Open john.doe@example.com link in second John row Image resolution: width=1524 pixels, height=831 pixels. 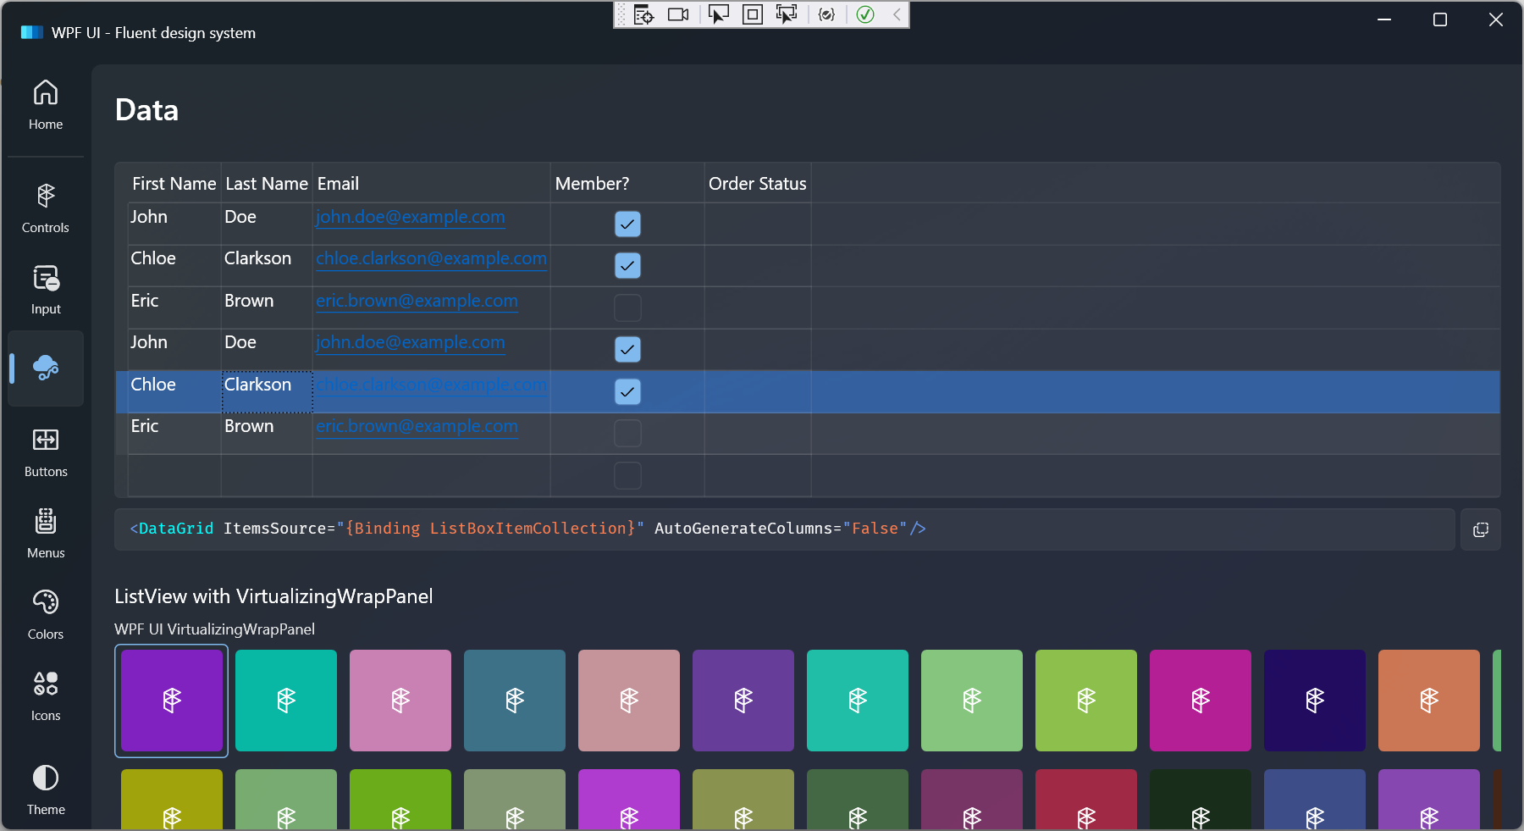[410, 342]
